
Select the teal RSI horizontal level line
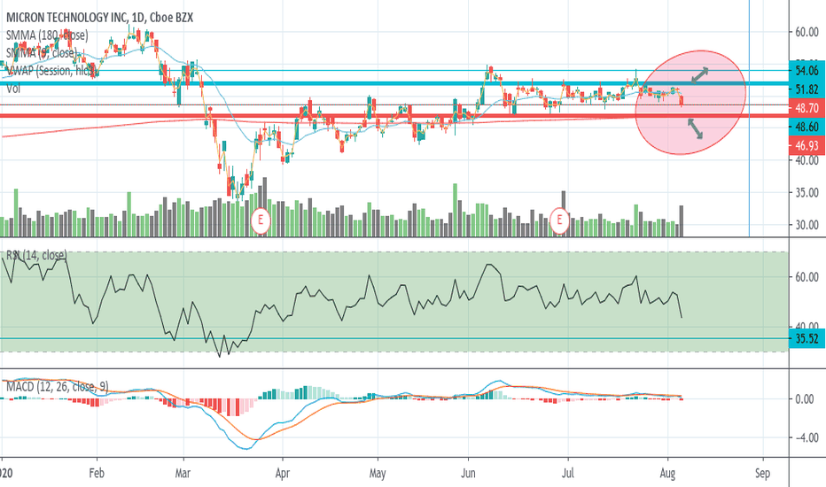394,338
